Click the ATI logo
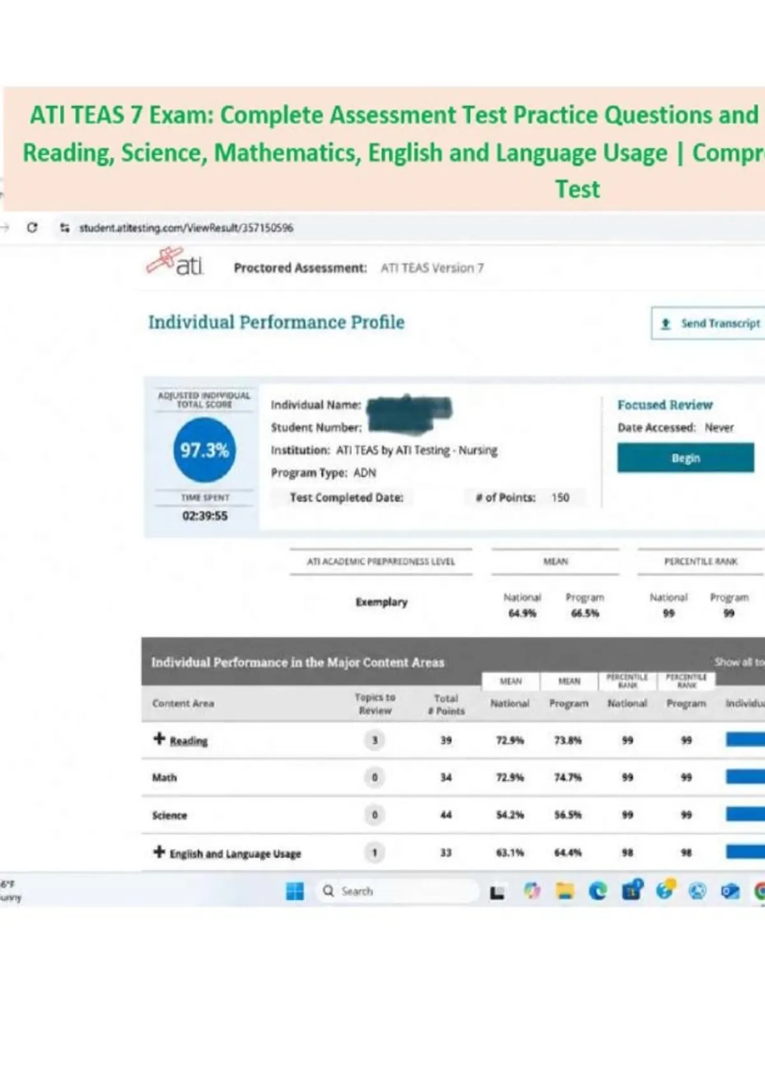765x1085 pixels. (175, 262)
